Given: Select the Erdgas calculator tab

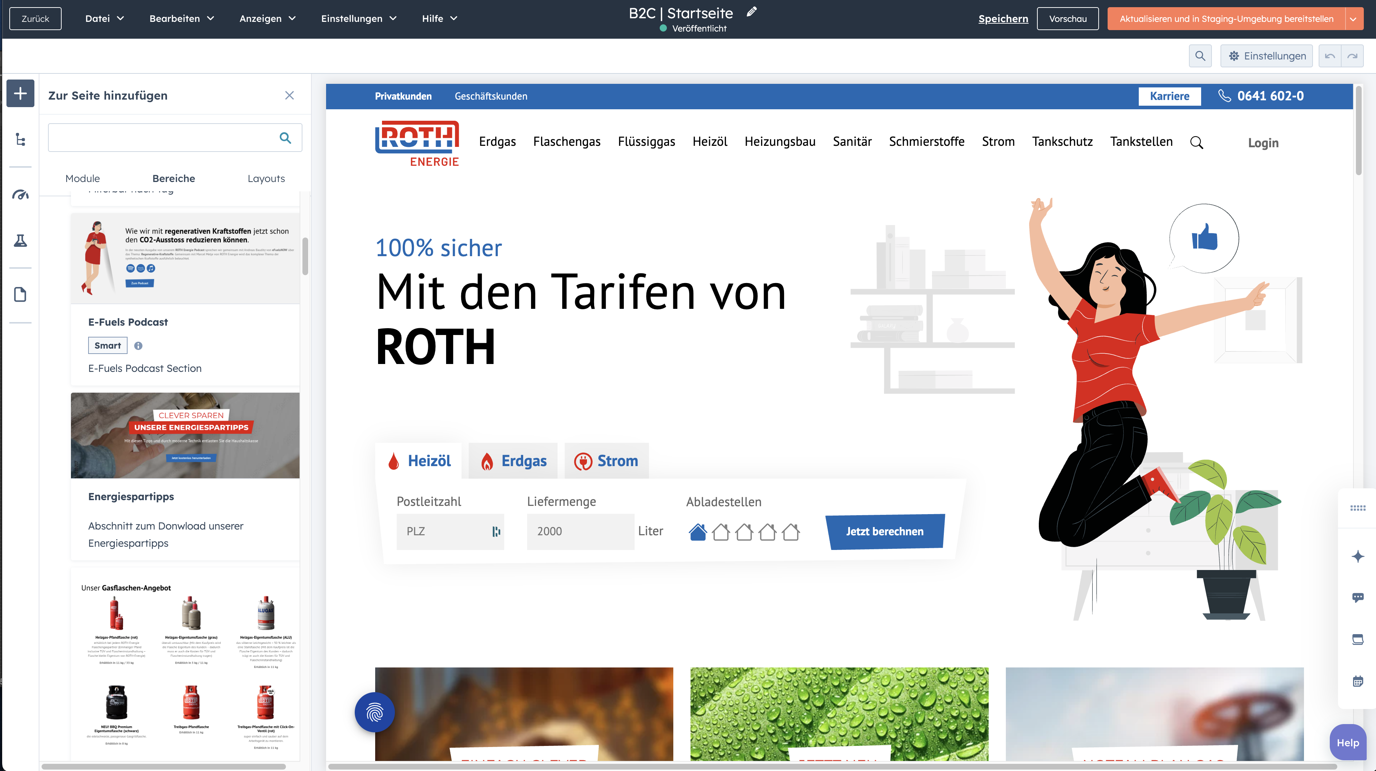Looking at the screenshot, I should point(513,460).
